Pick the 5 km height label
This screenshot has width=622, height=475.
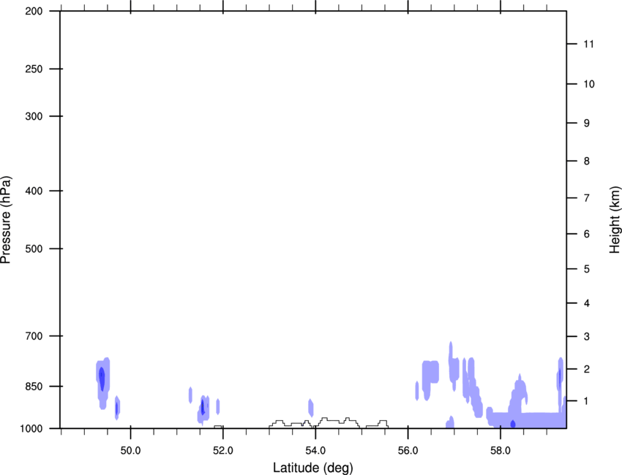pos(587,270)
